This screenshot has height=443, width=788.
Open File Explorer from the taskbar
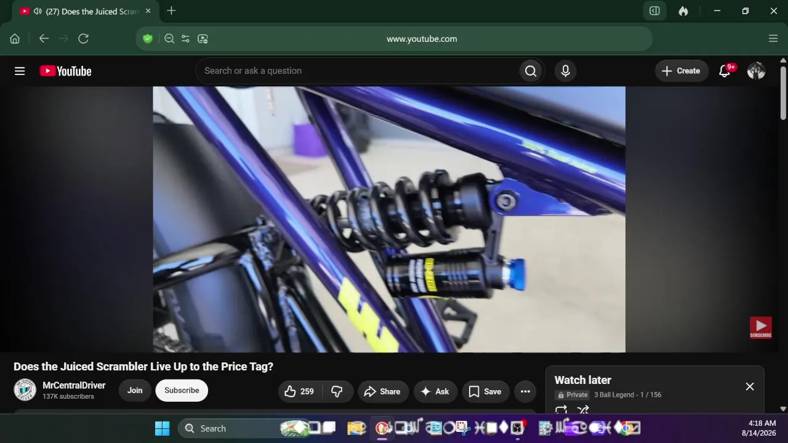coord(356,428)
